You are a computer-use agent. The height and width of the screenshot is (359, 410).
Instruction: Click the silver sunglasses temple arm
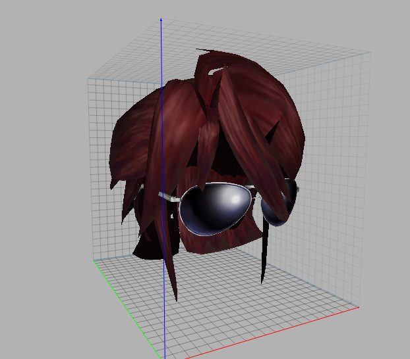[x=169, y=197]
